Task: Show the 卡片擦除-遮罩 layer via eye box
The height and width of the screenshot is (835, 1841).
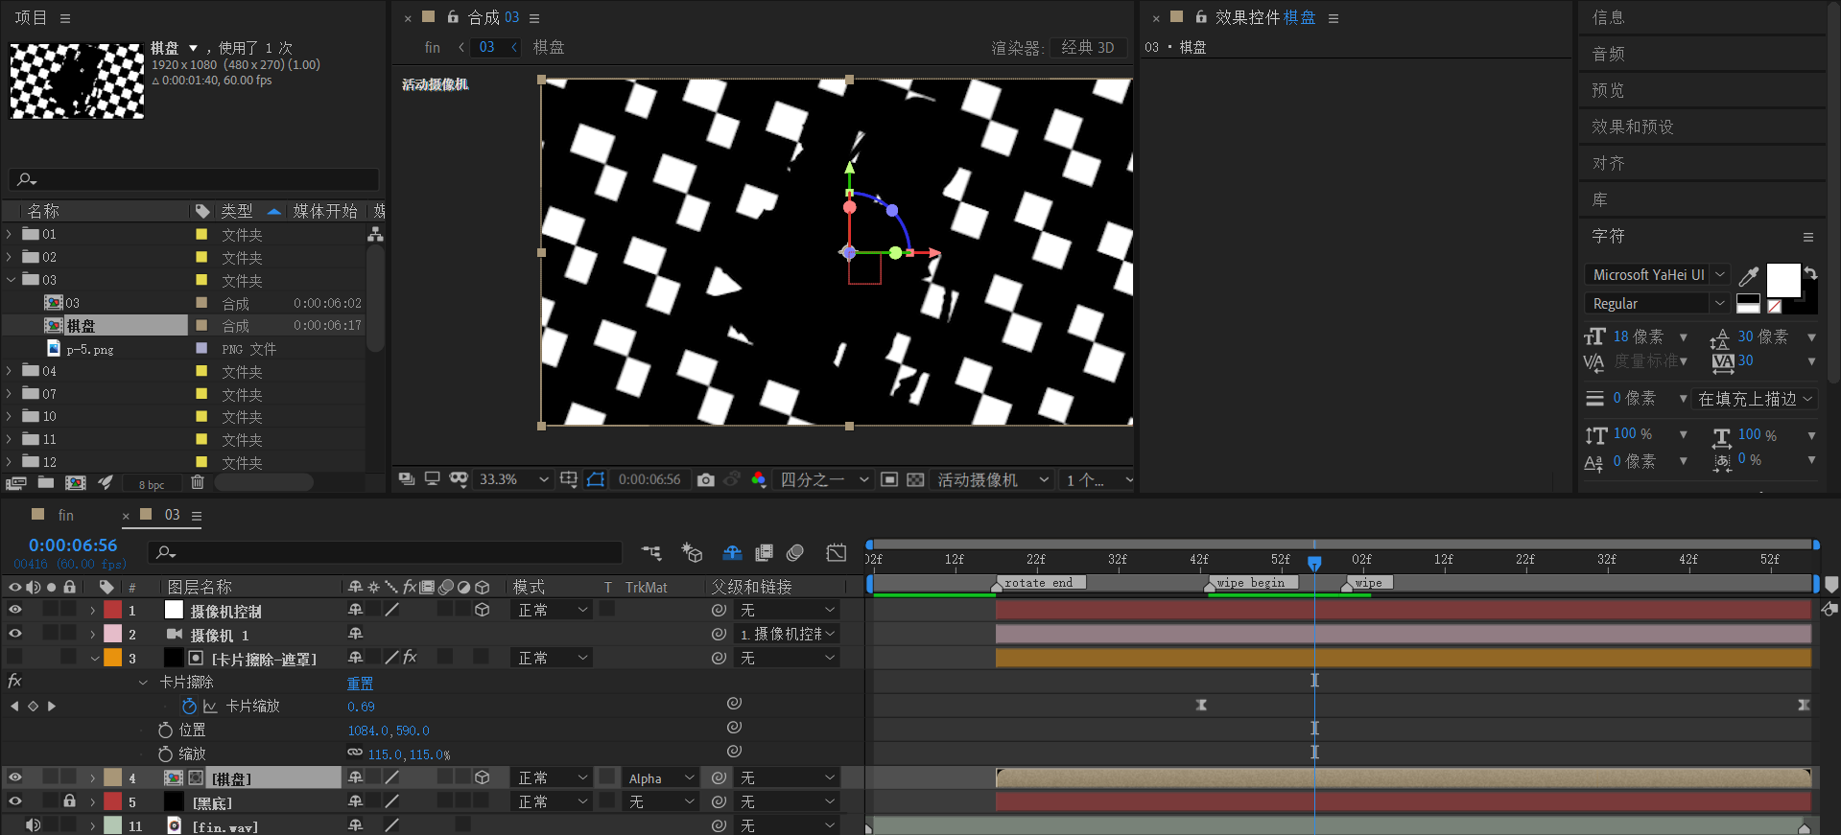Action: click(14, 658)
